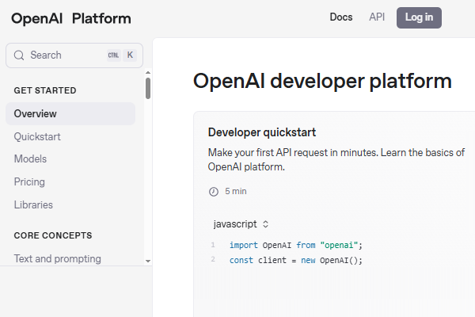Open the javascript language dropdown
This screenshot has width=475, height=317.
pyautogui.click(x=241, y=224)
